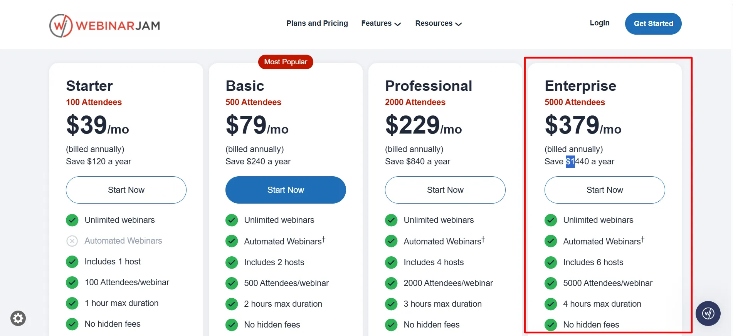Expand the Features dropdown menu
The width and height of the screenshot is (733, 336).
pos(381,23)
